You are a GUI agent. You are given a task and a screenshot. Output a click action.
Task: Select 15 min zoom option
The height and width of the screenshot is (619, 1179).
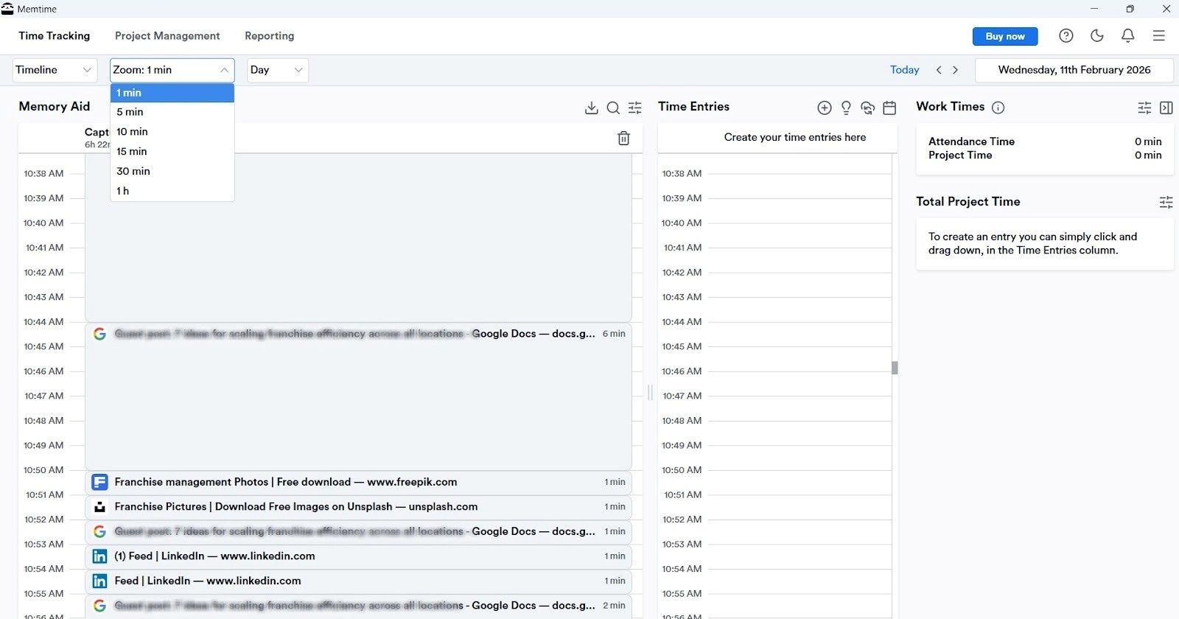172,152
